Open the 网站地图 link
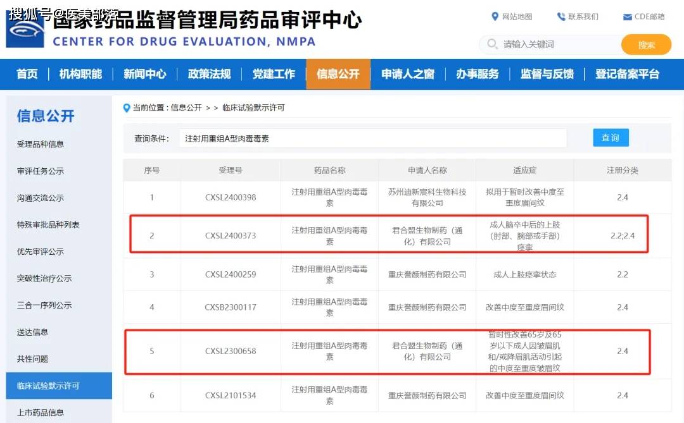Viewport: 684px width, 423px height. coord(517,16)
